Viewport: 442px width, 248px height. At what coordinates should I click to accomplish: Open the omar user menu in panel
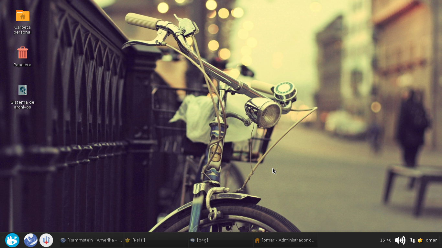coord(431,240)
